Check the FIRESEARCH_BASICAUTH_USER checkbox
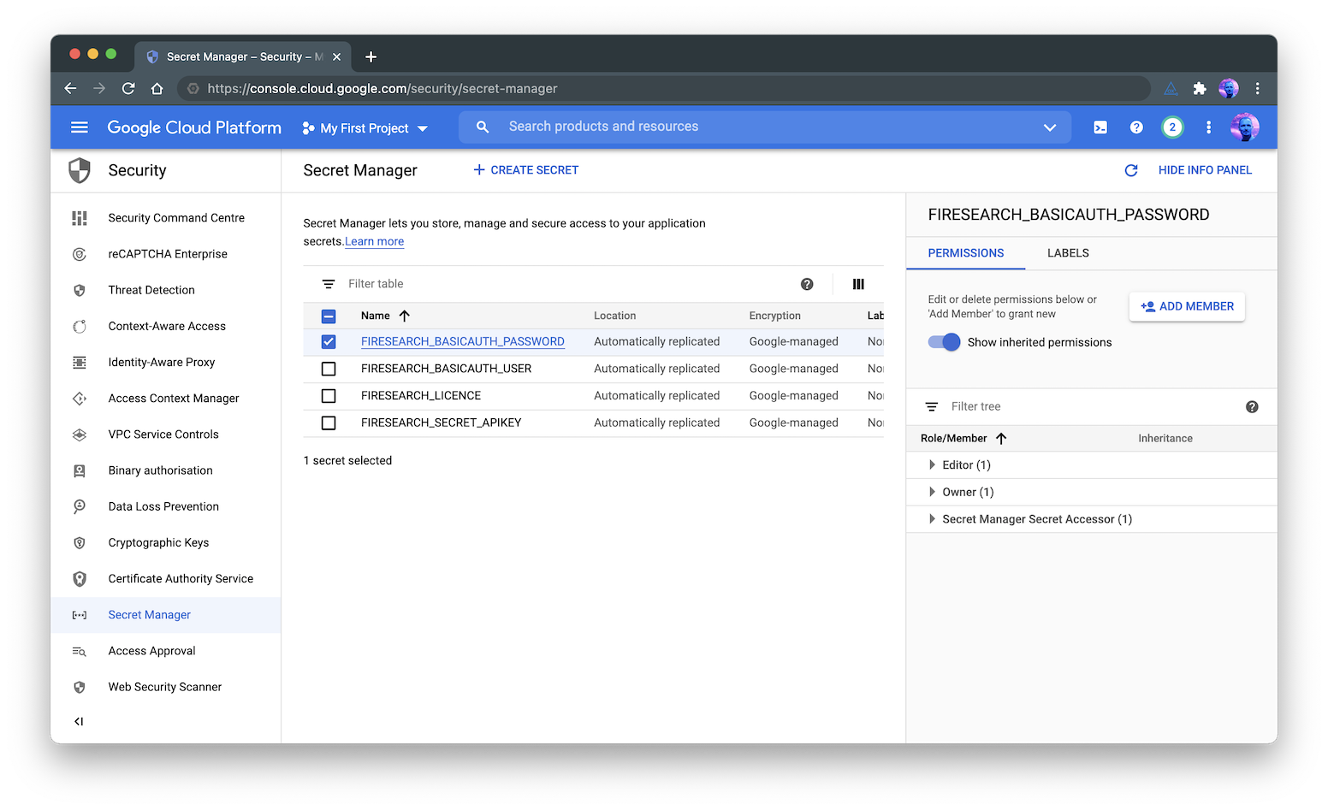The image size is (1328, 810). point(329,369)
